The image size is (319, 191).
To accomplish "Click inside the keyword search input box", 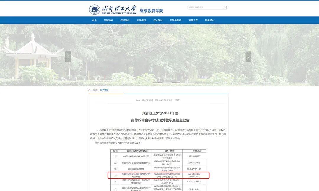I will click(x=204, y=7).
